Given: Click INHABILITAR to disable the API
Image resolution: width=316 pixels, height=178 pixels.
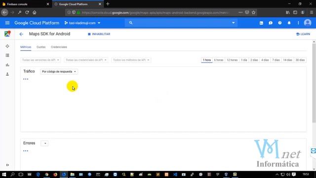Looking at the screenshot, I should [99, 34].
